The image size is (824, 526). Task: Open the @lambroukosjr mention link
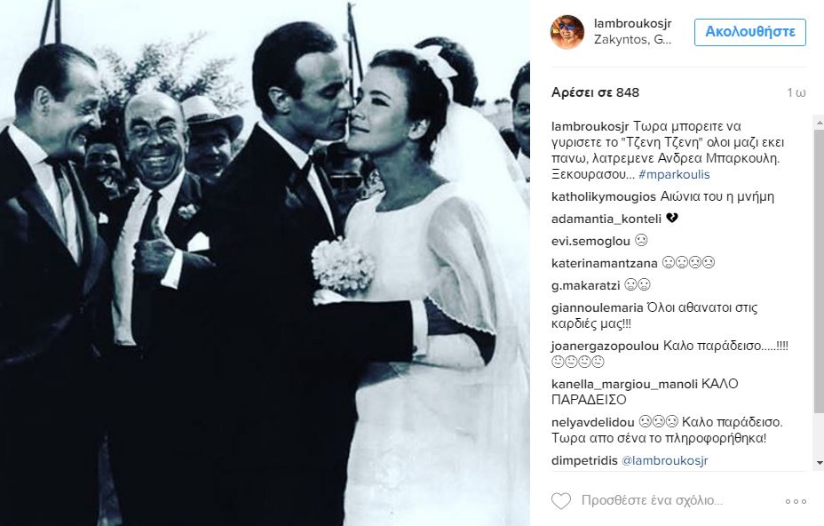(664, 461)
